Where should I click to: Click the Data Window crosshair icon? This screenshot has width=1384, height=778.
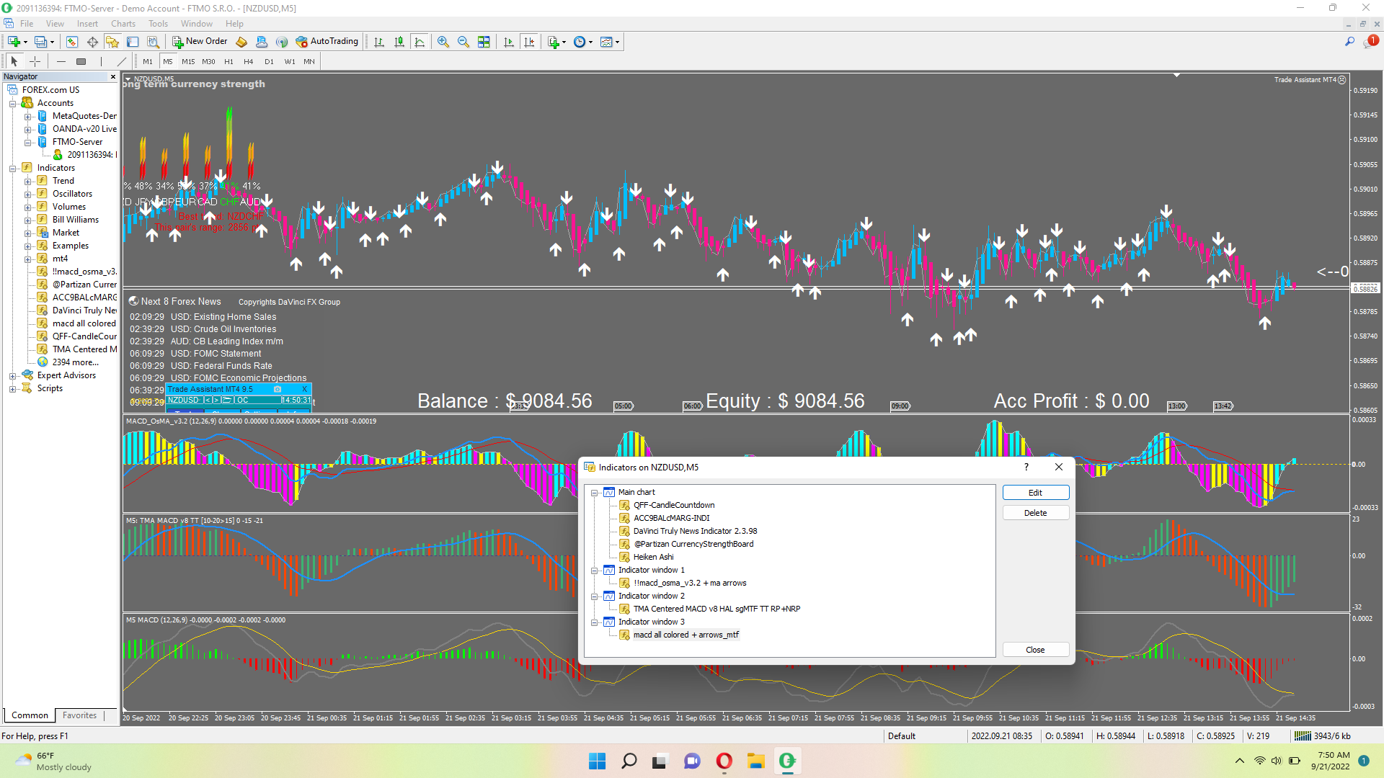pyautogui.click(x=92, y=42)
